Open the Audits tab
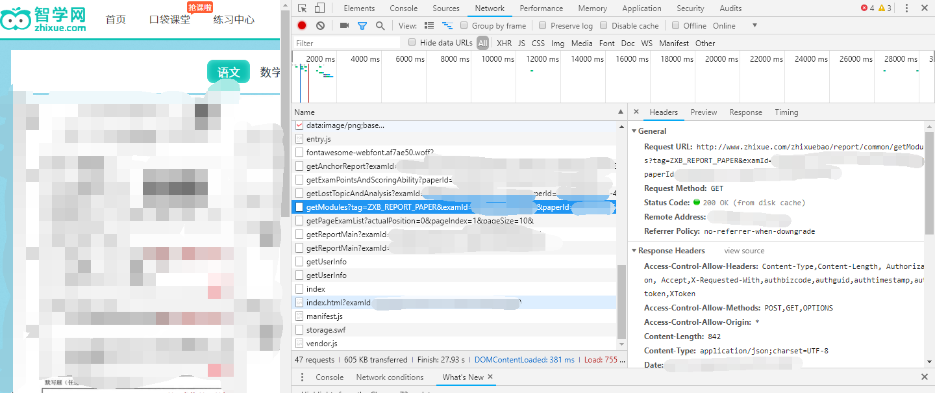Image resolution: width=935 pixels, height=393 pixels. pyautogui.click(x=730, y=8)
